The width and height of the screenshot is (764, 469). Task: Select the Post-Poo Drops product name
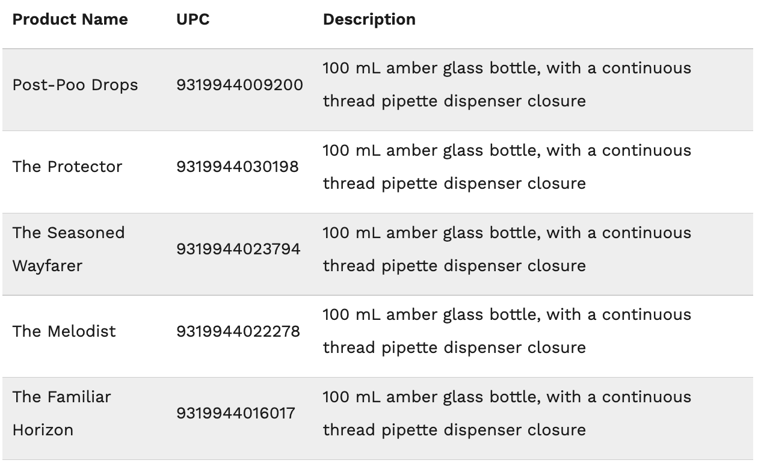click(x=75, y=85)
